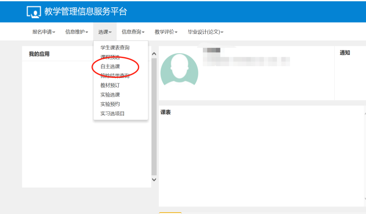The width and height of the screenshot is (366, 214).
Task: Click the 教学管理信息服务平台 title text
Action: point(86,12)
